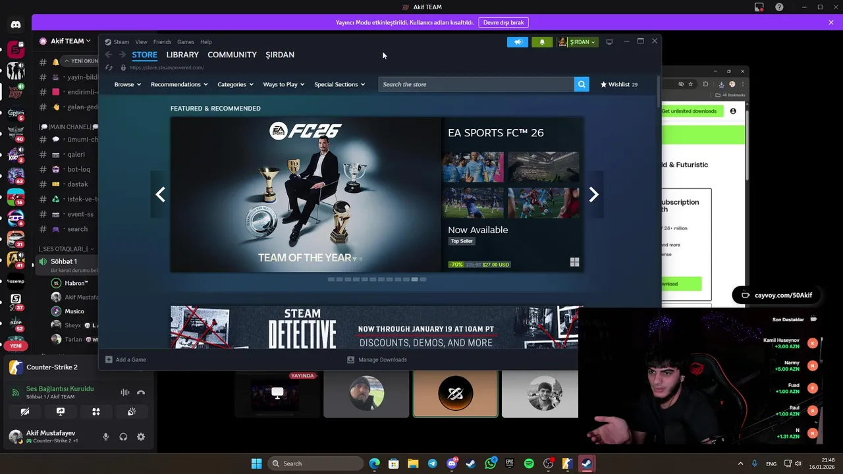The image size is (843, 474).
Task: Open the Windows Start menu
Action: point(256,463)
